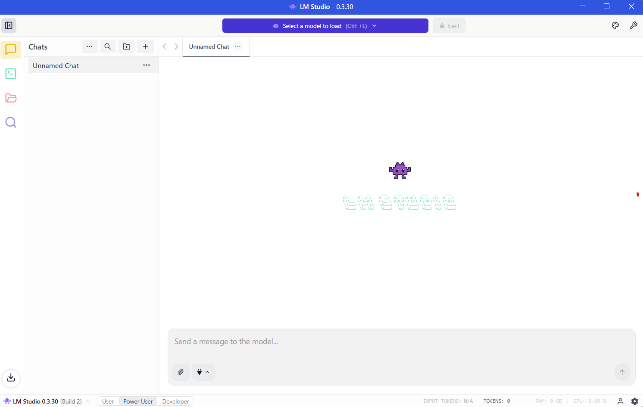Screen dimensions: 643x407
Task: Create a new chat folder
Action: click(x=127, y=47)
